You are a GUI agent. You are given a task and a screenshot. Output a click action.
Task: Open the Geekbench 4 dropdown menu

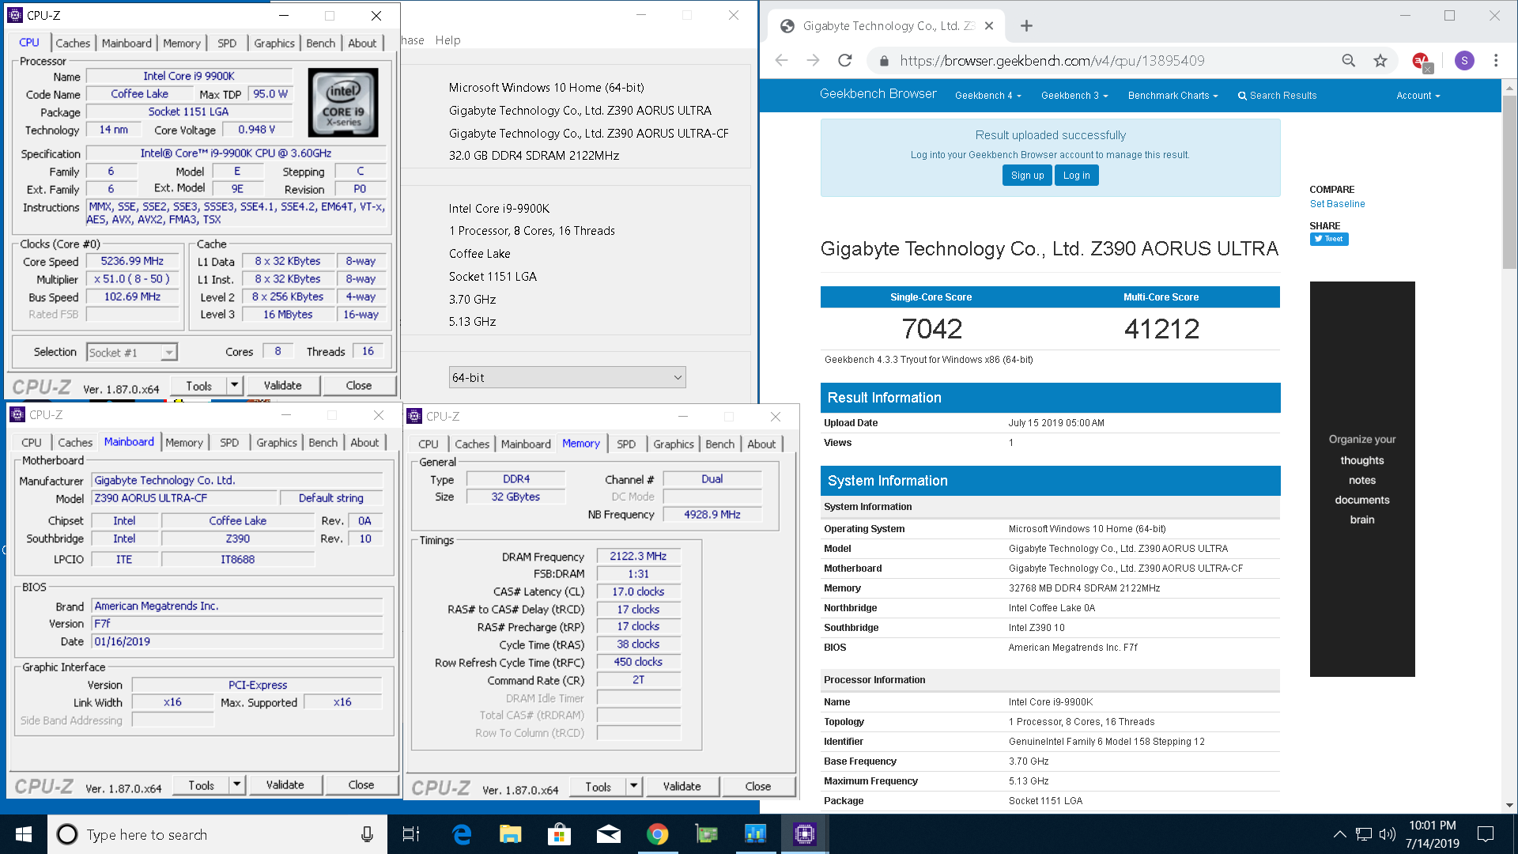point(988,96)
